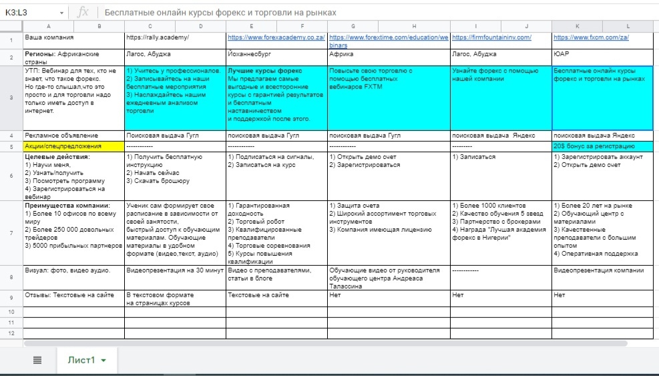Select the cell 'Подписаться на сигналы'
Screen dimensions: 659x376
[276, 176]
